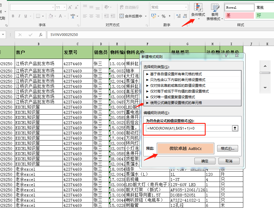Viewport: 274px width, 212px height.
Task: Decrease font size icon
Action: [76, 7]
